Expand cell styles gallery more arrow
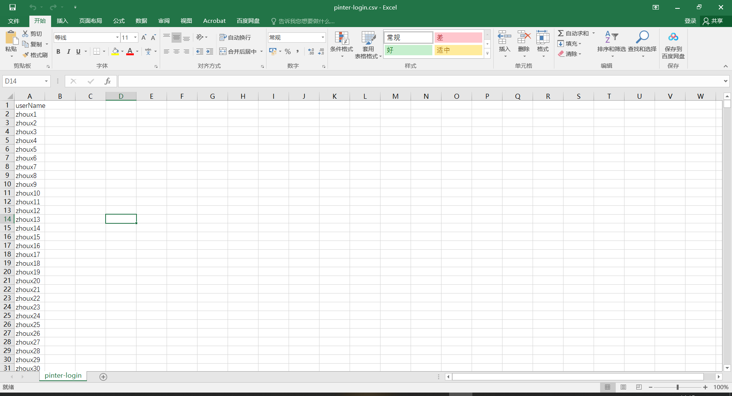Viewport: 732px width, 396px height. pos(487,54)
